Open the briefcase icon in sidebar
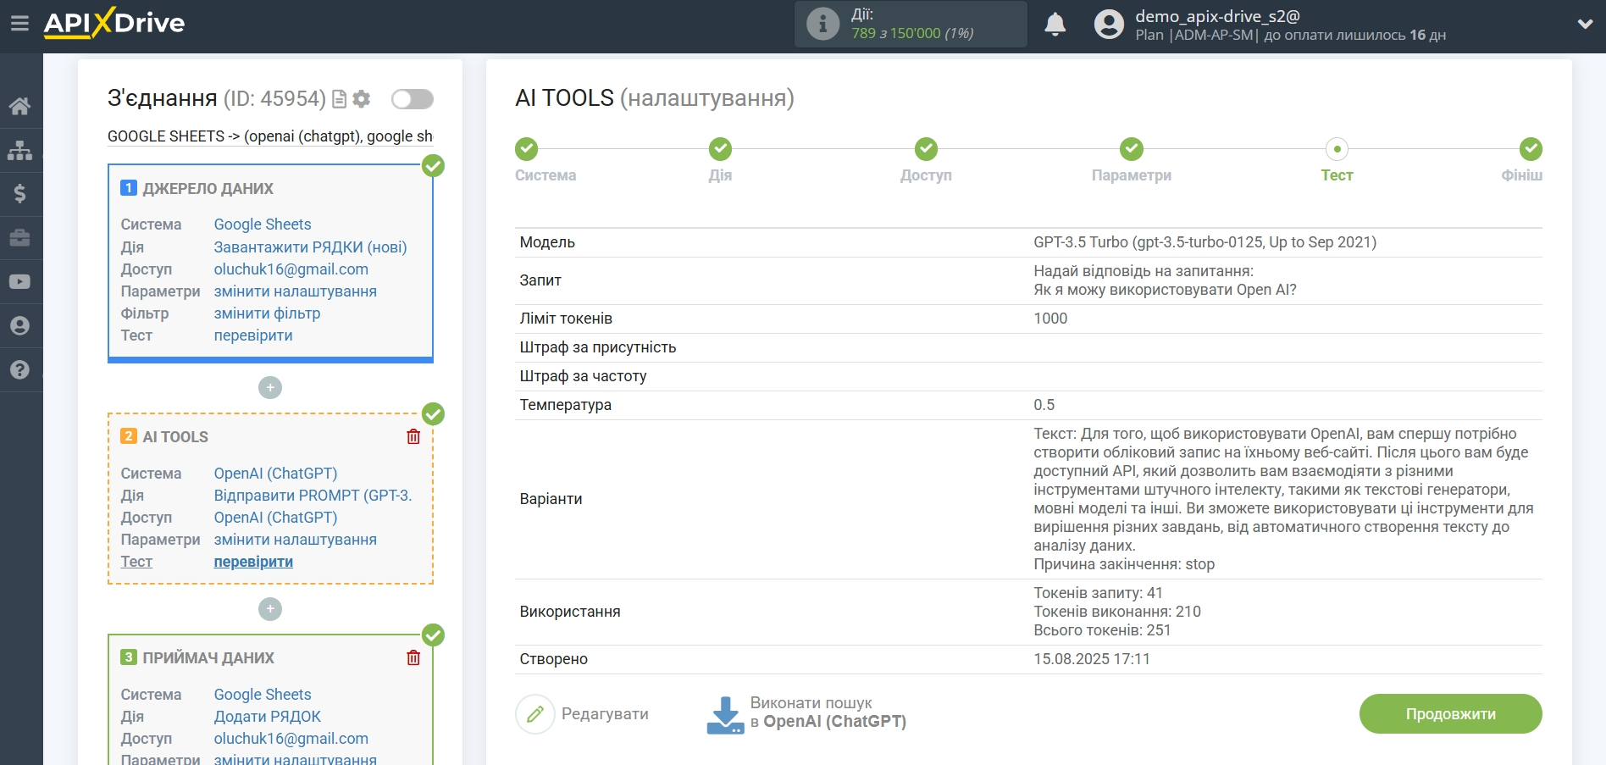This screenshot has height=765, width=1606. 19,237
